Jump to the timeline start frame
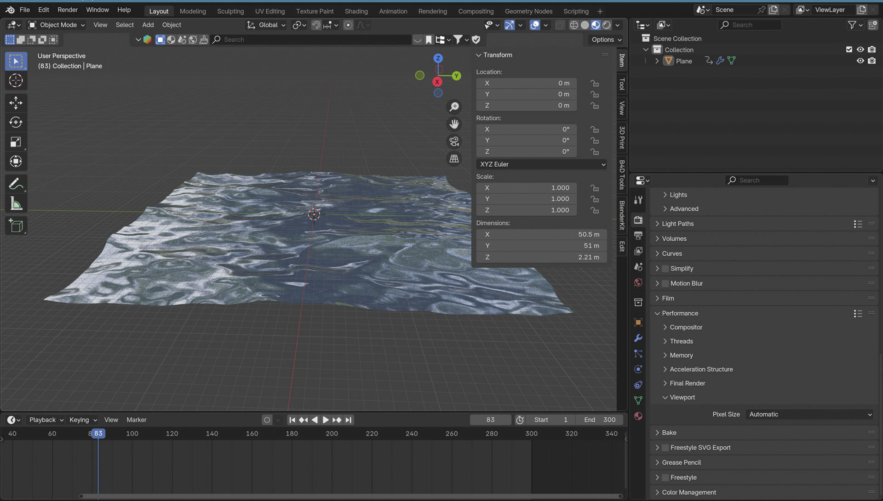The image size is (883, 501). (x=292, y=420)
